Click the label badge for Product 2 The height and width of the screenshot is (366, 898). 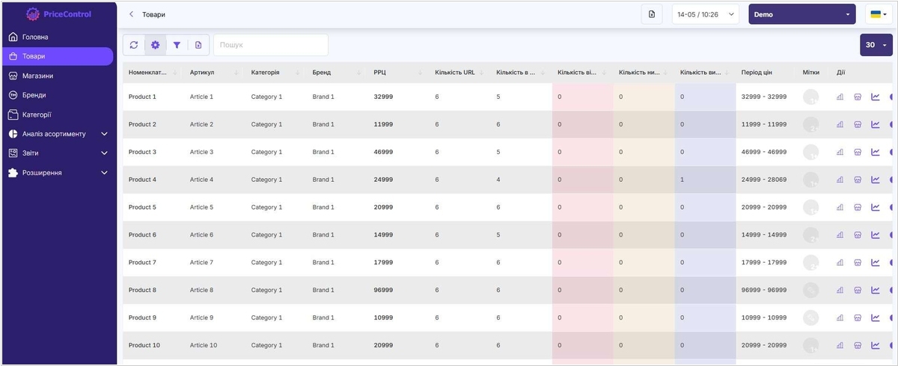[810, 124]
